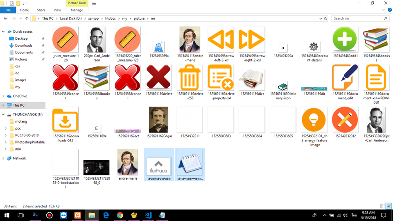Open Windows Start menu
The width and height of the screenshot is (393, 221).
(7, 215)
